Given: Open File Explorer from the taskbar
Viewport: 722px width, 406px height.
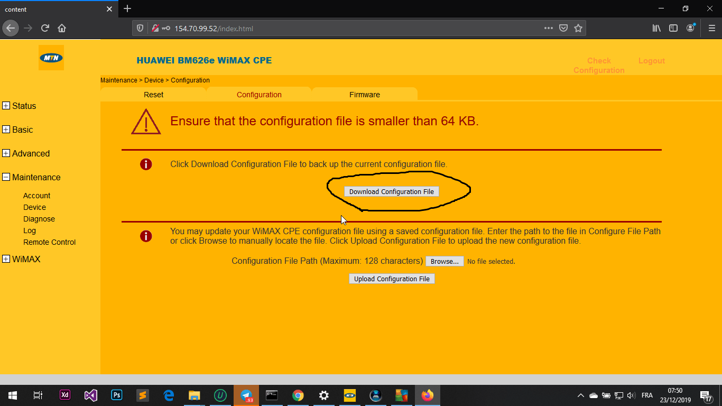Looking at the screenshot, I should click(x=195, y=395).
